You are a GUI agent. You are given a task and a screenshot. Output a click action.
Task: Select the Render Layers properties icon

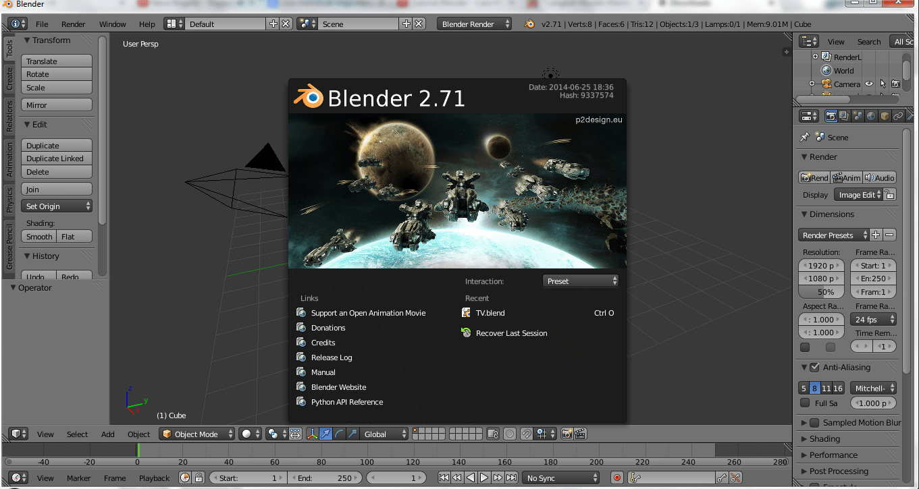click(844, 116)
